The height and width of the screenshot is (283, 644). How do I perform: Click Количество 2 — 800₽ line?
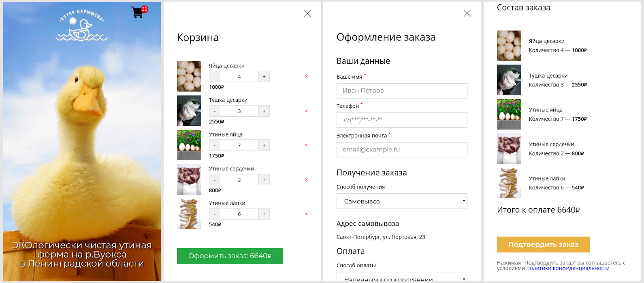click(x=557, y=153)
